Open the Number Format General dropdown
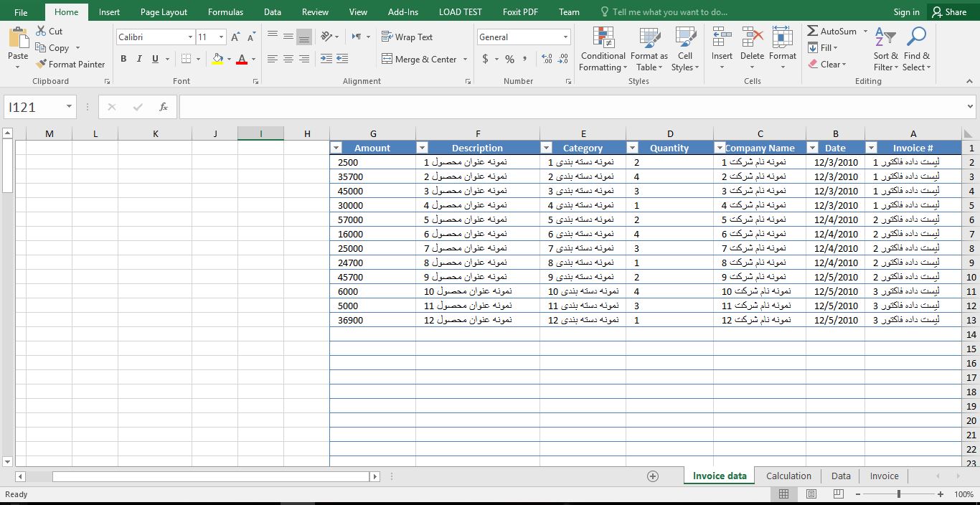Screen dimensions: 980x505 tap(565, 37)
